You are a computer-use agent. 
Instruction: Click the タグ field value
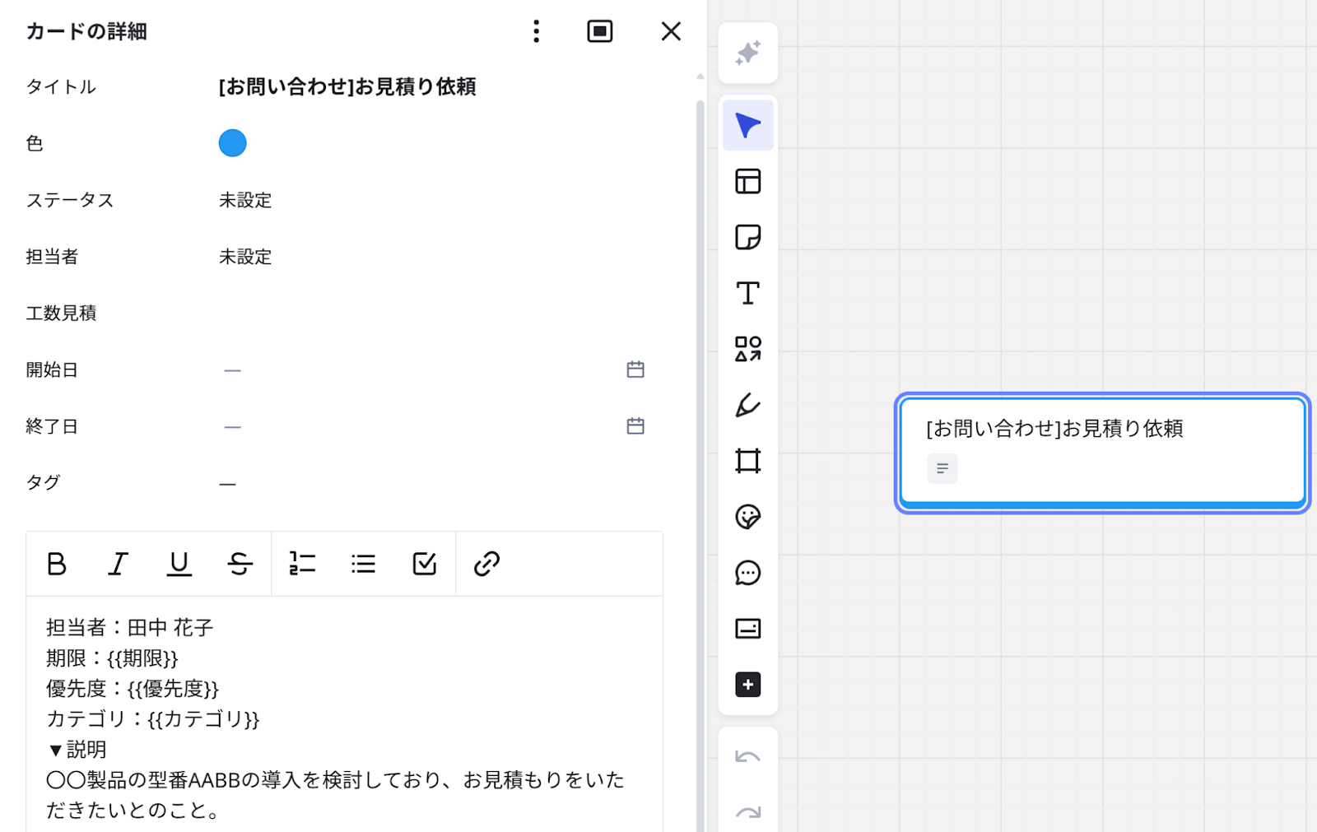tap(228, 483)
